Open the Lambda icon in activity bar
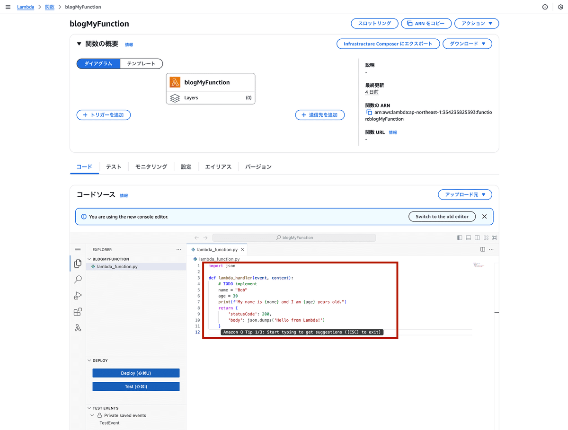 point(78,327)
